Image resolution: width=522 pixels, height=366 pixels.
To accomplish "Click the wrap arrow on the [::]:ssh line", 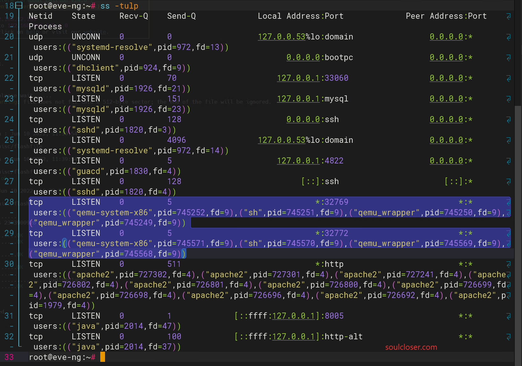I will [508, 182].
